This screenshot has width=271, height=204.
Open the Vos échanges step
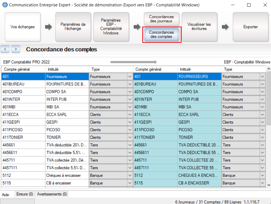[x=23, y=27]
